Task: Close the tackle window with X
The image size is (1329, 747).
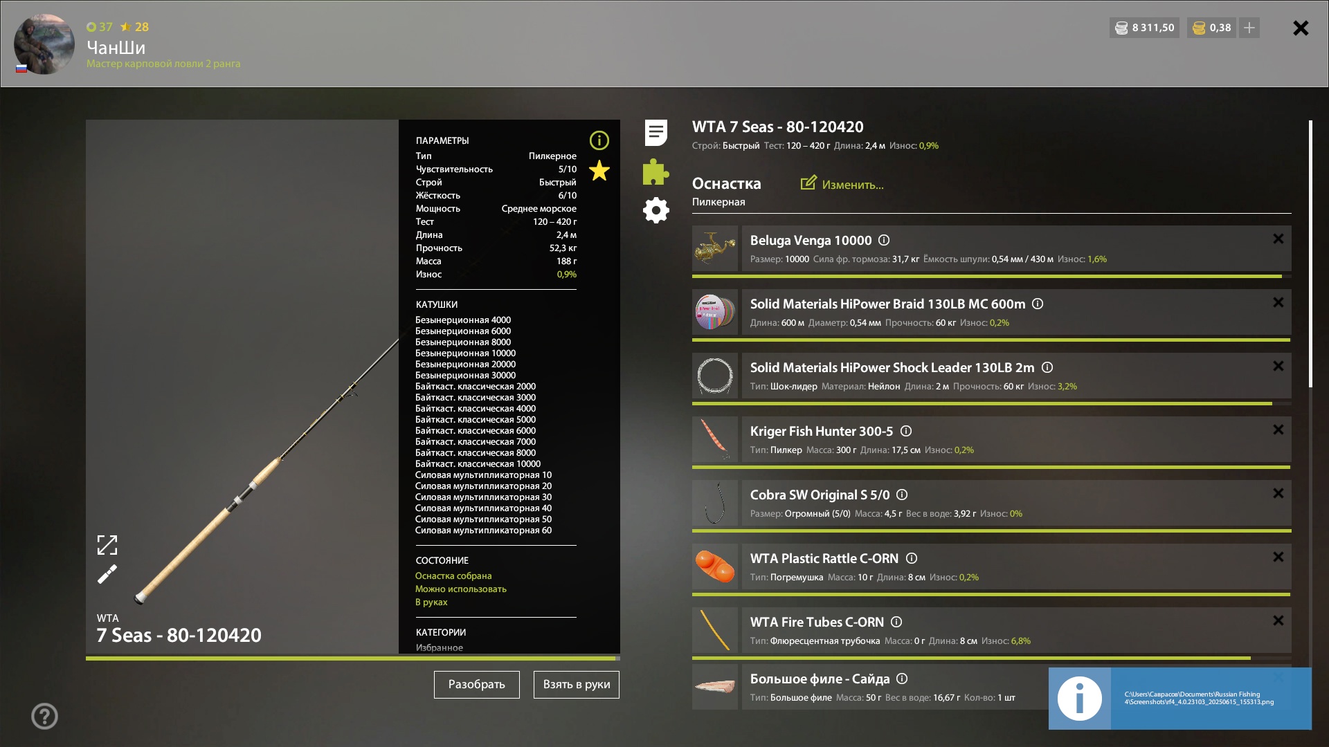Action: pos(1301,28)
